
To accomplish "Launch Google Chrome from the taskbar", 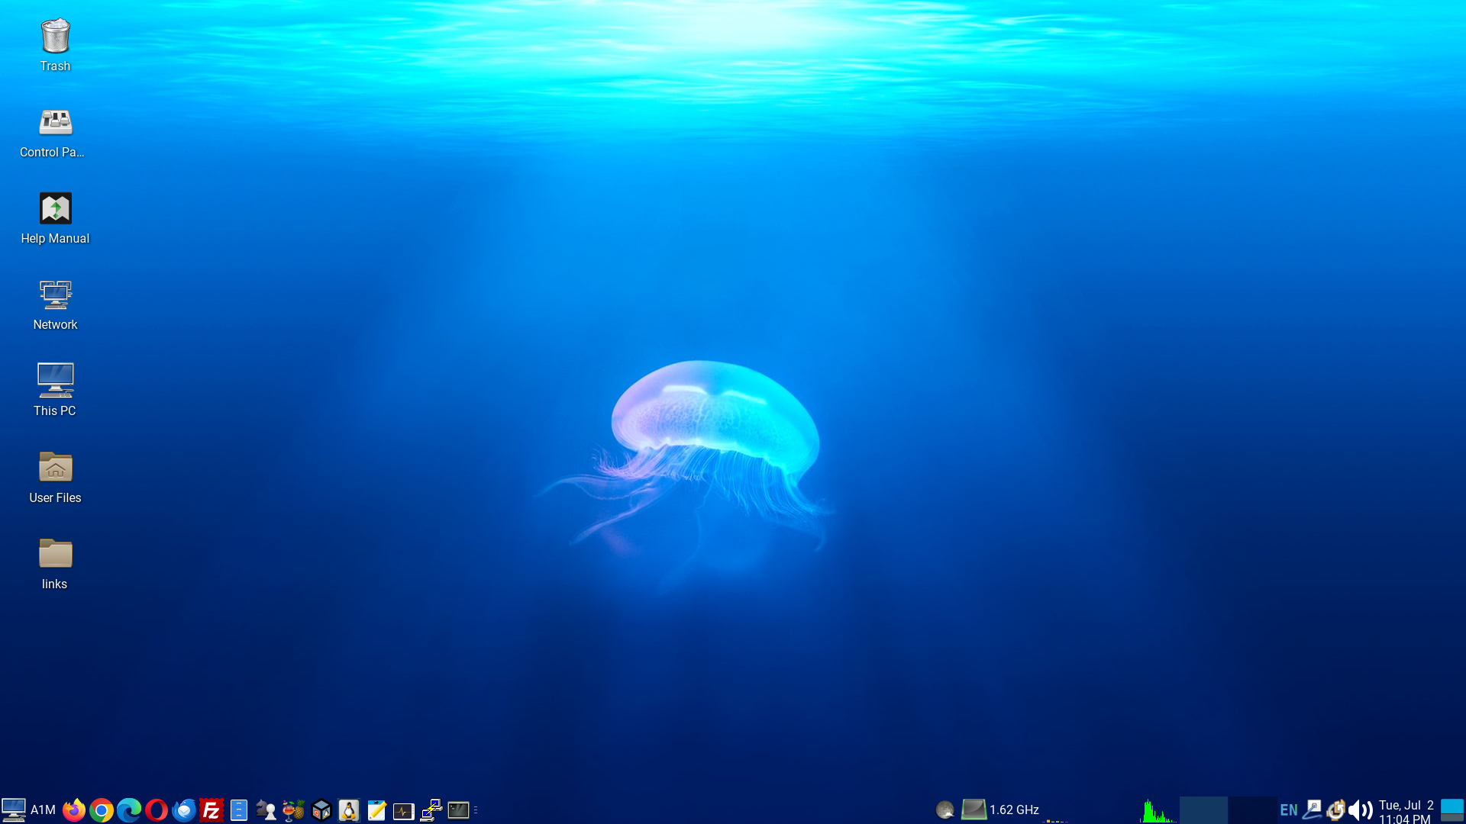I will point(102,810).
